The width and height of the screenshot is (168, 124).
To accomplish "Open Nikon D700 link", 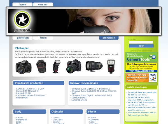I will (22, 98).
